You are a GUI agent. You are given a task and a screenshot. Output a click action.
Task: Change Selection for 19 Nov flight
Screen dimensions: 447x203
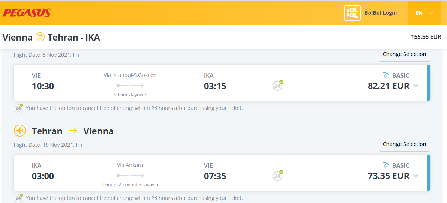tap(404, 144)
